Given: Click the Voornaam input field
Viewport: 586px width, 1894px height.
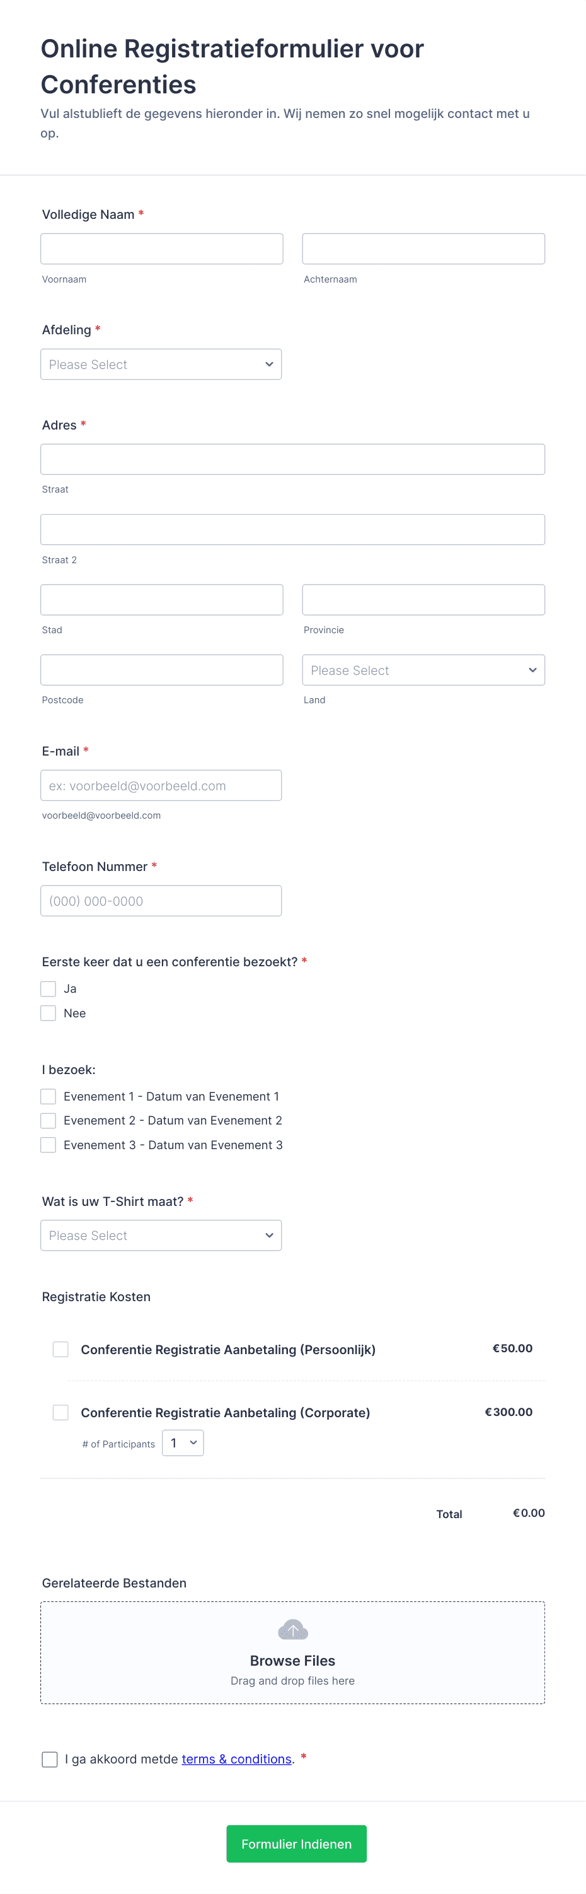Looking at the screenshot, I should point(161,248).
